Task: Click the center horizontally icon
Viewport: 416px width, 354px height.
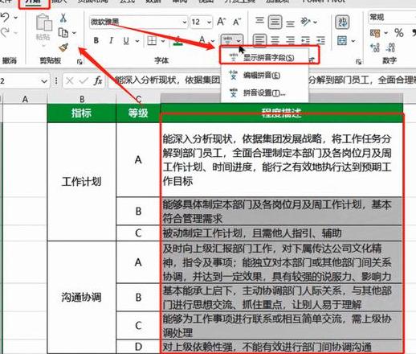Action: pos(275,40)
